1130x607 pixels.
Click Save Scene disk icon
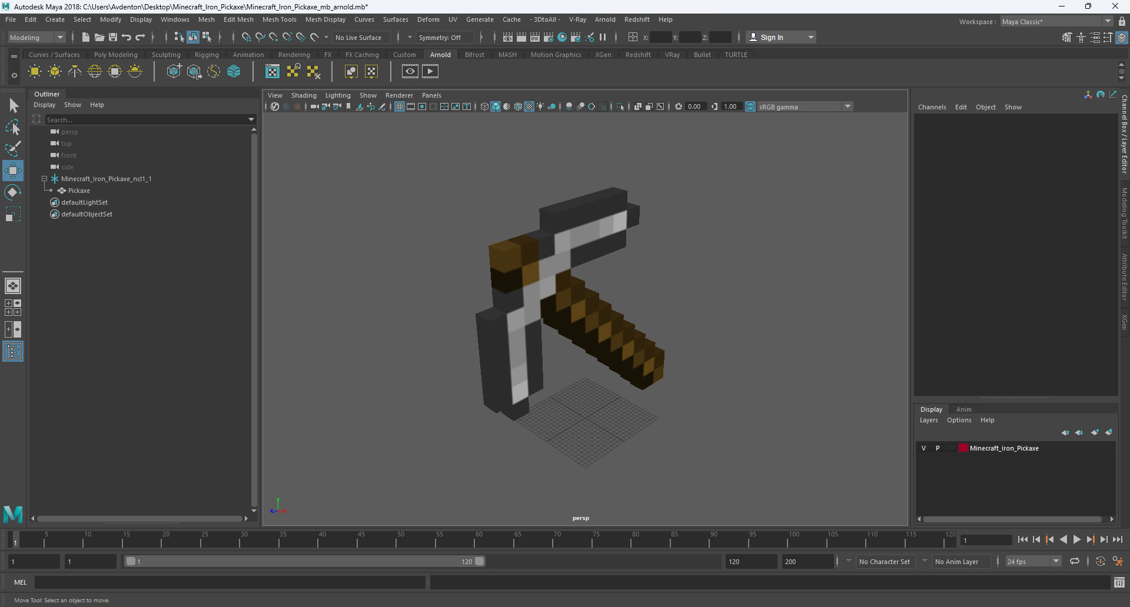[x=113, y=37]
